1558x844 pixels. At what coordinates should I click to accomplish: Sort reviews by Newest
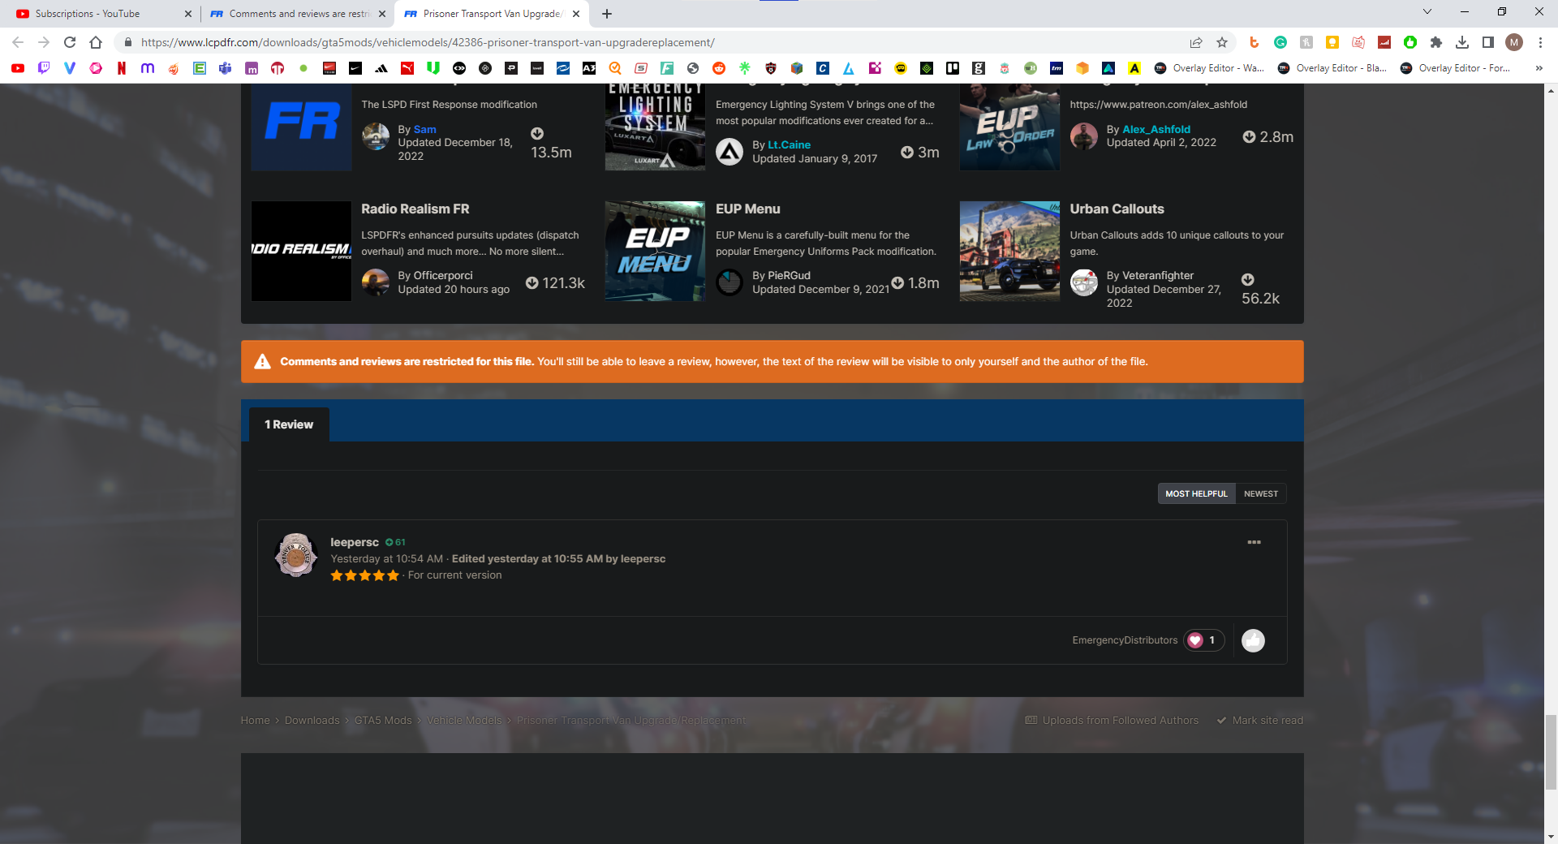pos(1260,493)
